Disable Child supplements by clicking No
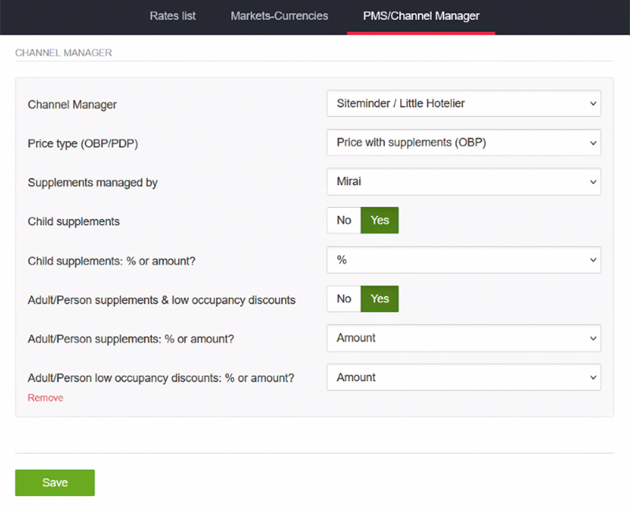The width and height of the screenshot is (630, 507). tap(343, 220)
